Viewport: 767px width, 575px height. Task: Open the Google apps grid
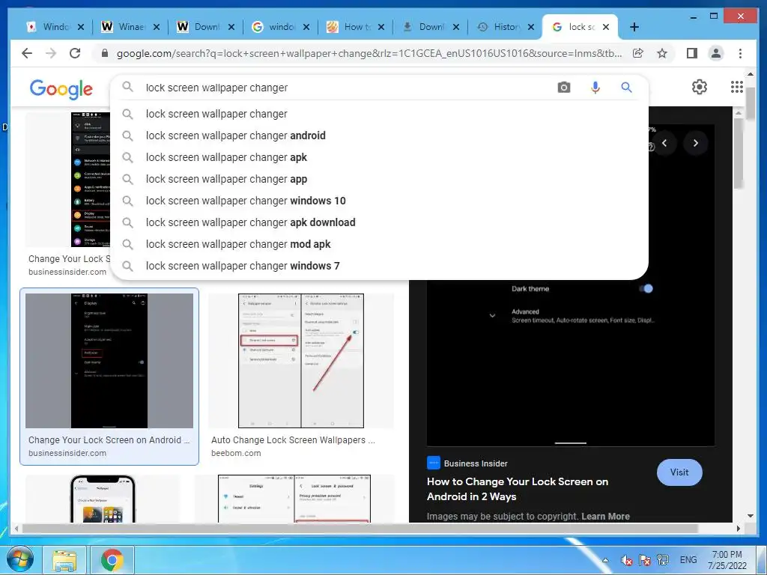tap(737, 87)
